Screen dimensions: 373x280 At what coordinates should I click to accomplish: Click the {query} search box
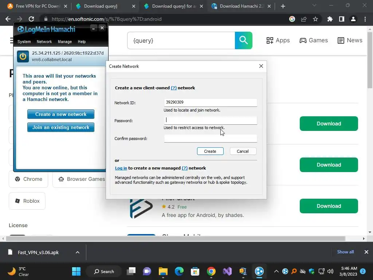181,40
